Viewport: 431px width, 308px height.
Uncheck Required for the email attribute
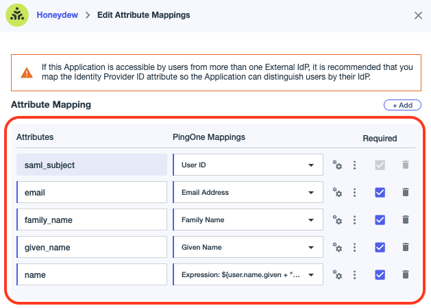380,192
